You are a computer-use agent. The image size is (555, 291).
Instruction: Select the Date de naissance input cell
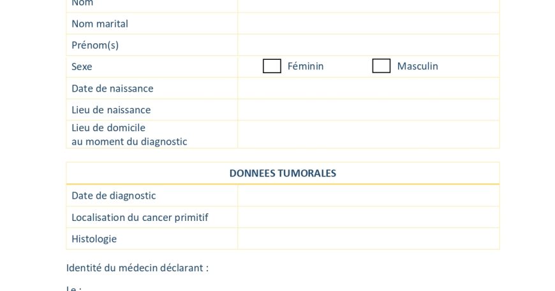tap(368, 89)
